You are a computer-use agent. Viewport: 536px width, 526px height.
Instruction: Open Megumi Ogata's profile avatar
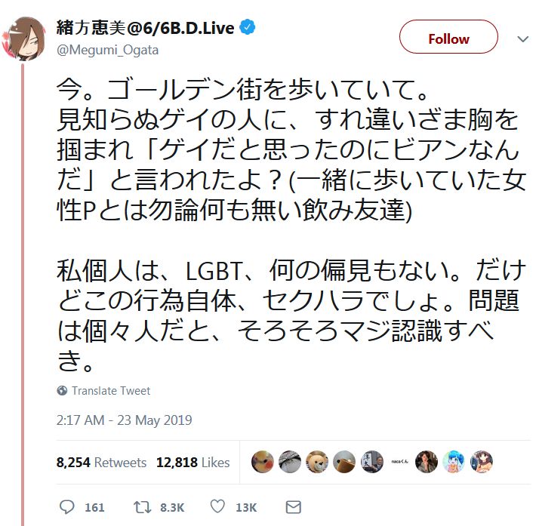[23, 36]
